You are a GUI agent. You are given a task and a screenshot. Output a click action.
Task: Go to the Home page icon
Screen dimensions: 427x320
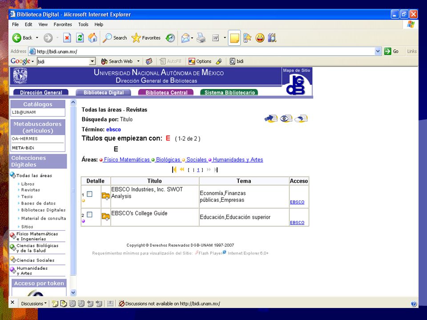click(93, 38)
